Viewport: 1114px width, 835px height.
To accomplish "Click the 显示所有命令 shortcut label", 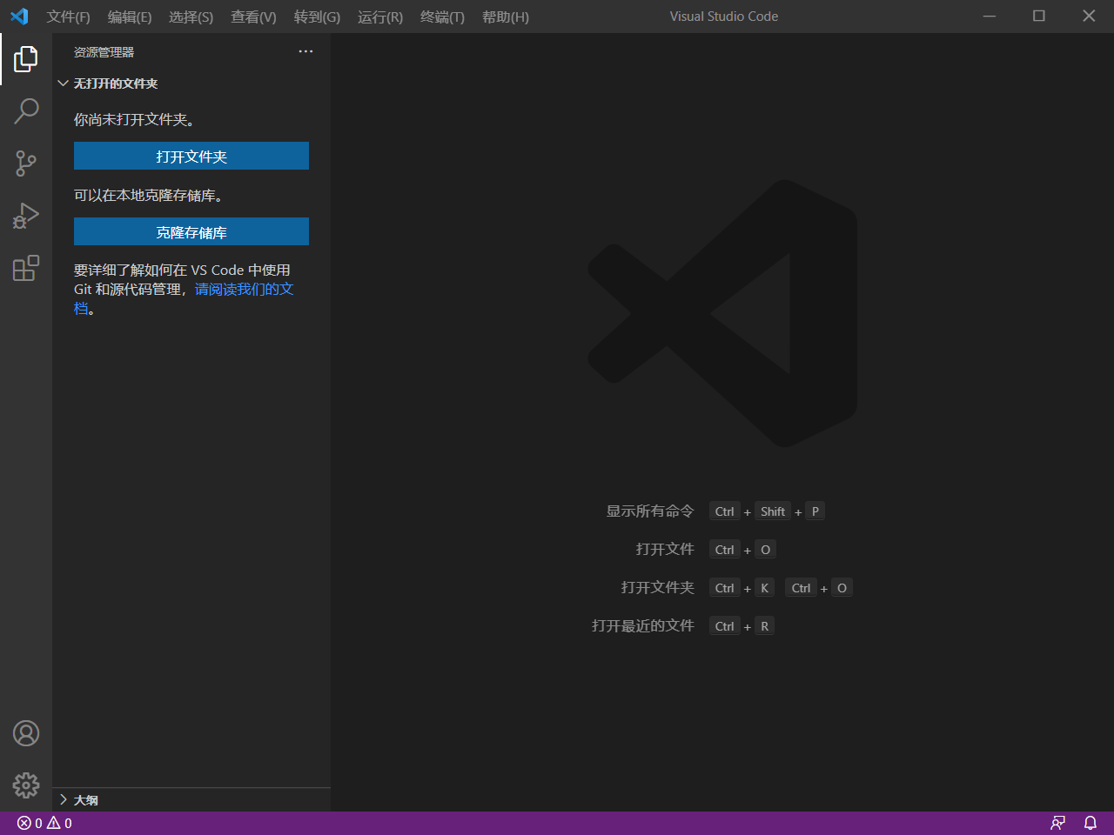I will click(x=650, y=511).
